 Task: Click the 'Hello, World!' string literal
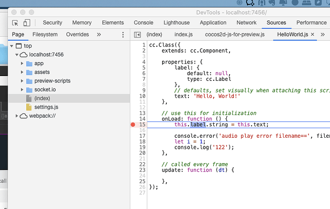pyautogui.click(x=217, y=96)
